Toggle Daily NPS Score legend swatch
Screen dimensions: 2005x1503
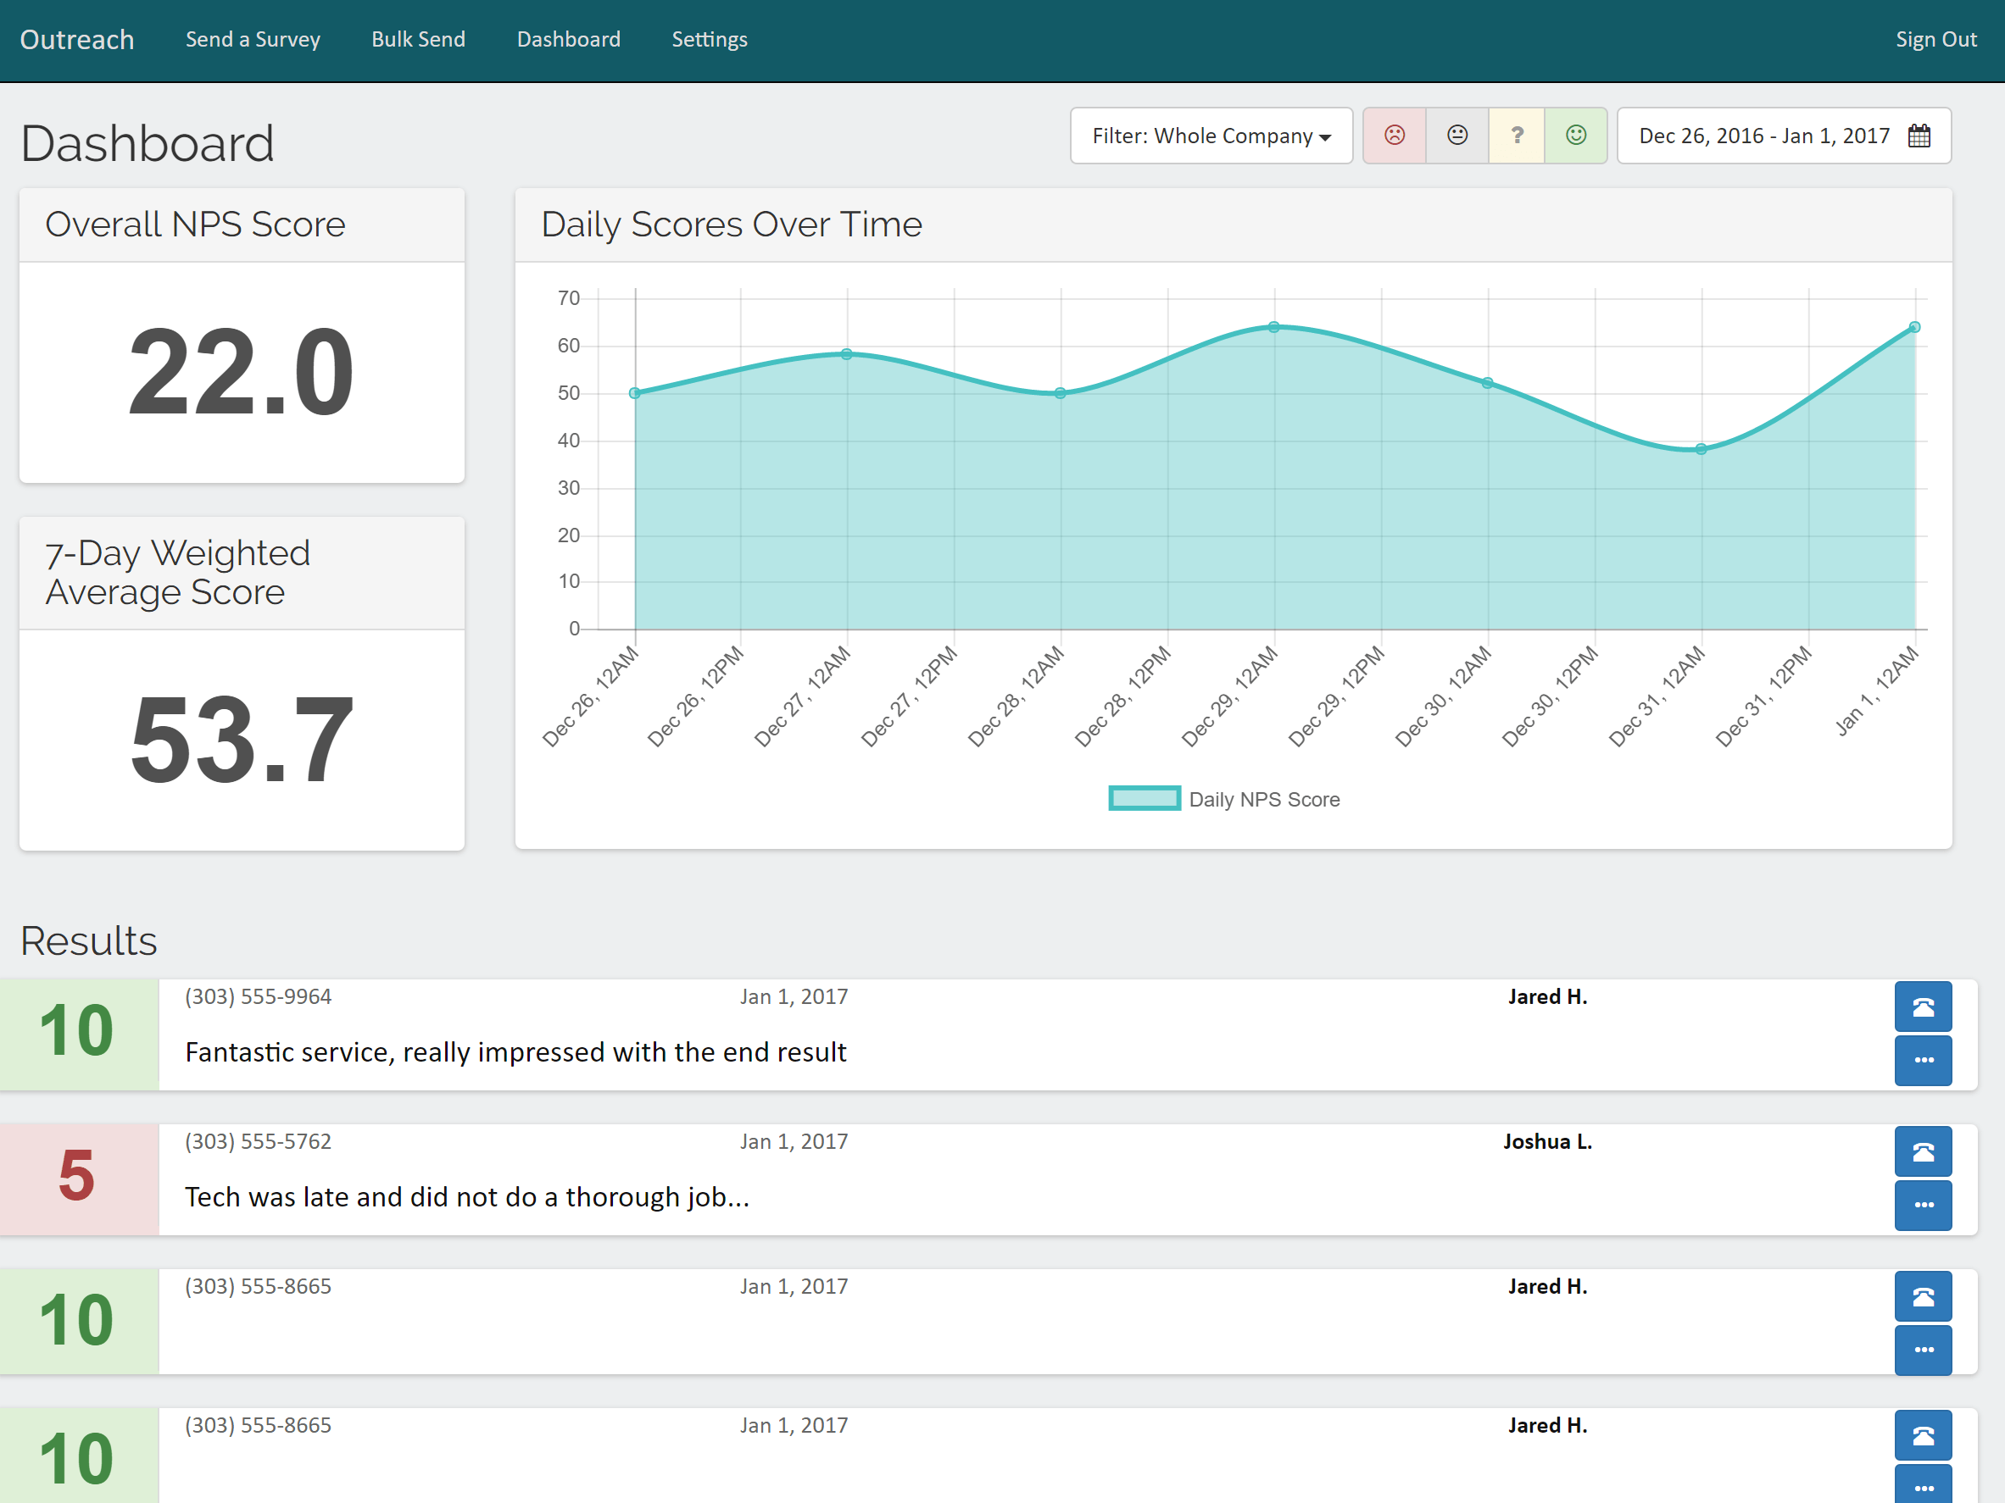[x=1144, y=798]
